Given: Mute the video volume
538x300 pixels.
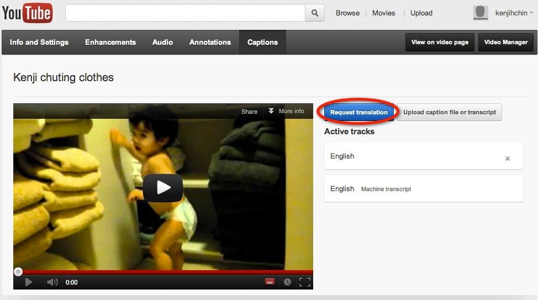Looking at the screenshot, I should tap(52, 282).
